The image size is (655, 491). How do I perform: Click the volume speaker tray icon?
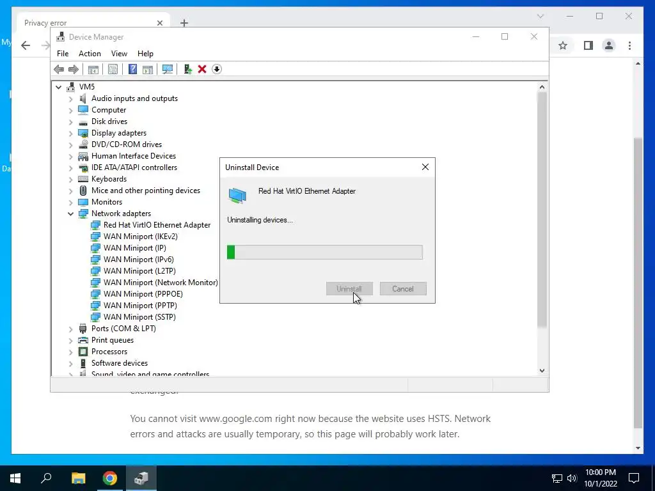tap(572, 478)
